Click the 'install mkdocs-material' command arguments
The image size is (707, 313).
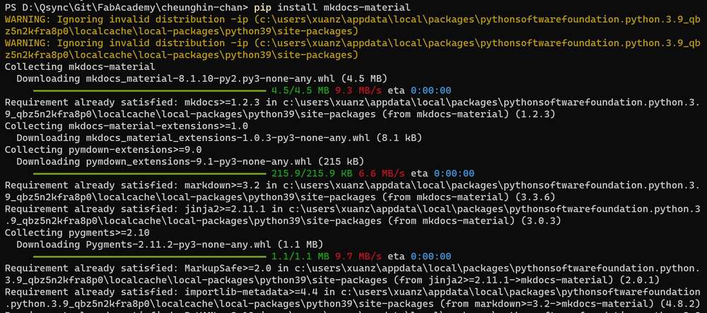coord(344,7)
